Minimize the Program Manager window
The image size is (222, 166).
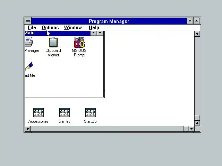190,21
